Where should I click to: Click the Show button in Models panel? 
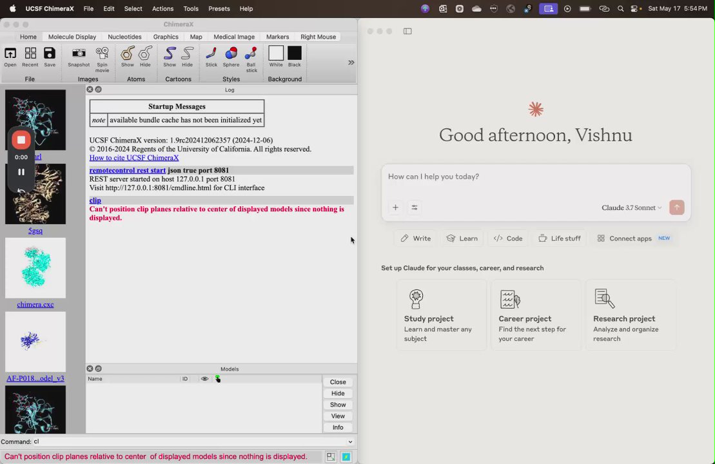click(338, 405)
